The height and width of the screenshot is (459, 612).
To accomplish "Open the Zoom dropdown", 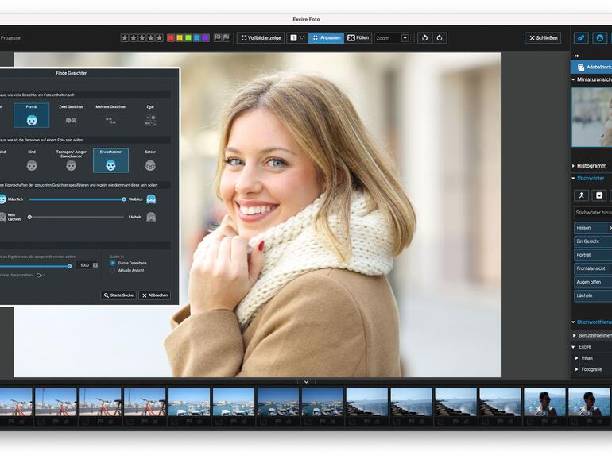I will (x=405, y=38).
